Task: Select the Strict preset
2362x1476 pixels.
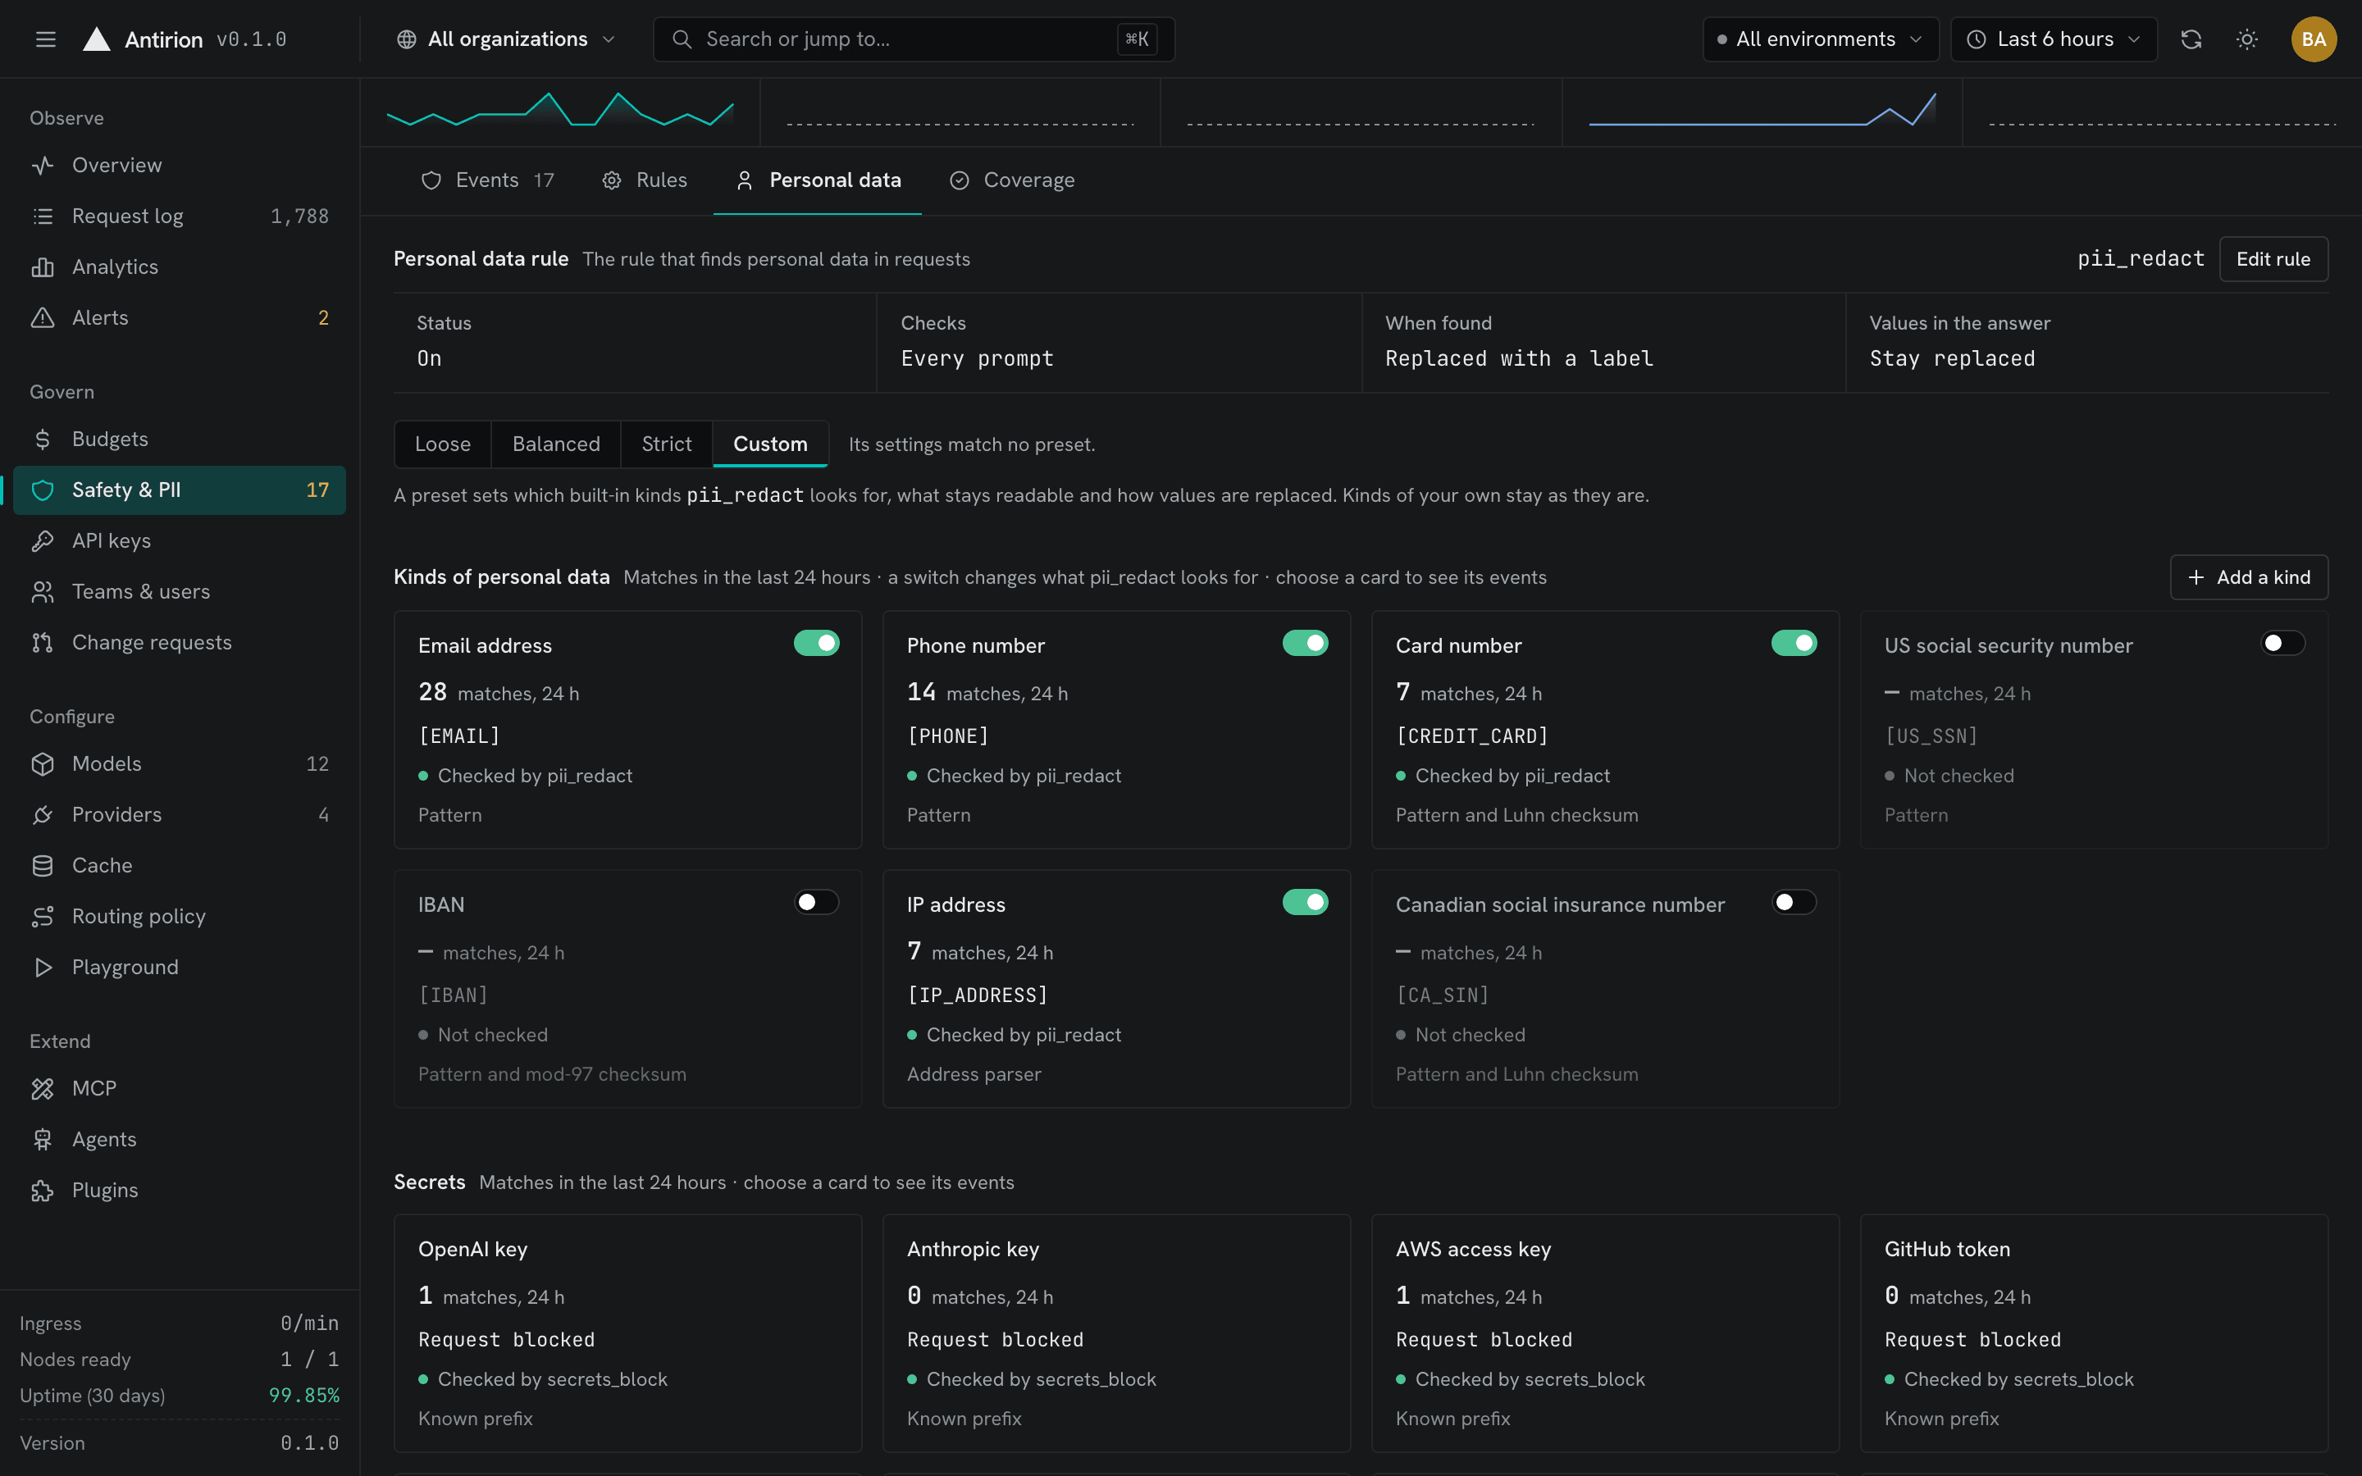Action: coord(666,444)
